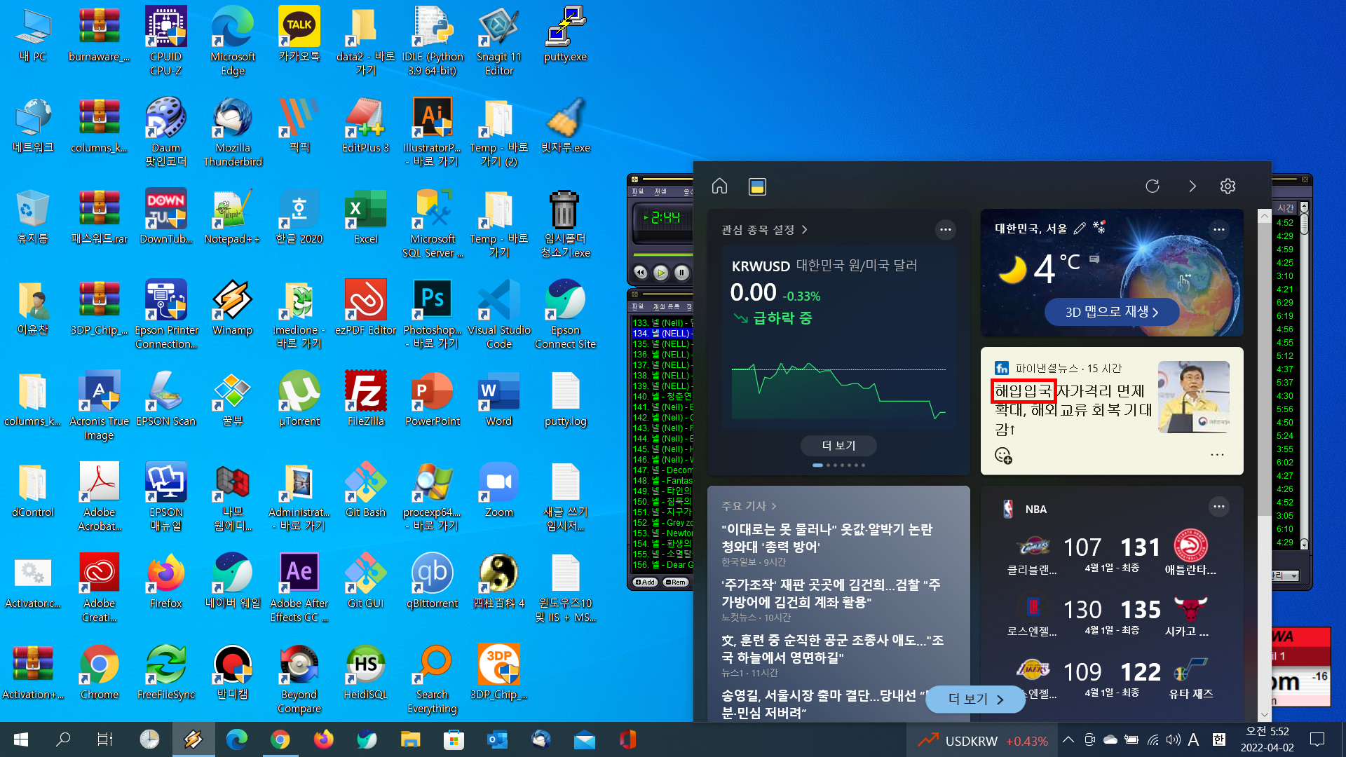Screen dimensions: 1346x757
Task: Click the Windows Start button
Action: tap(21, 739)
